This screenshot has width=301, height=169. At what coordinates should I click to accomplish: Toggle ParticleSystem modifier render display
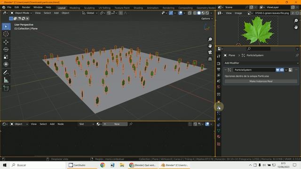coord(282,70)
